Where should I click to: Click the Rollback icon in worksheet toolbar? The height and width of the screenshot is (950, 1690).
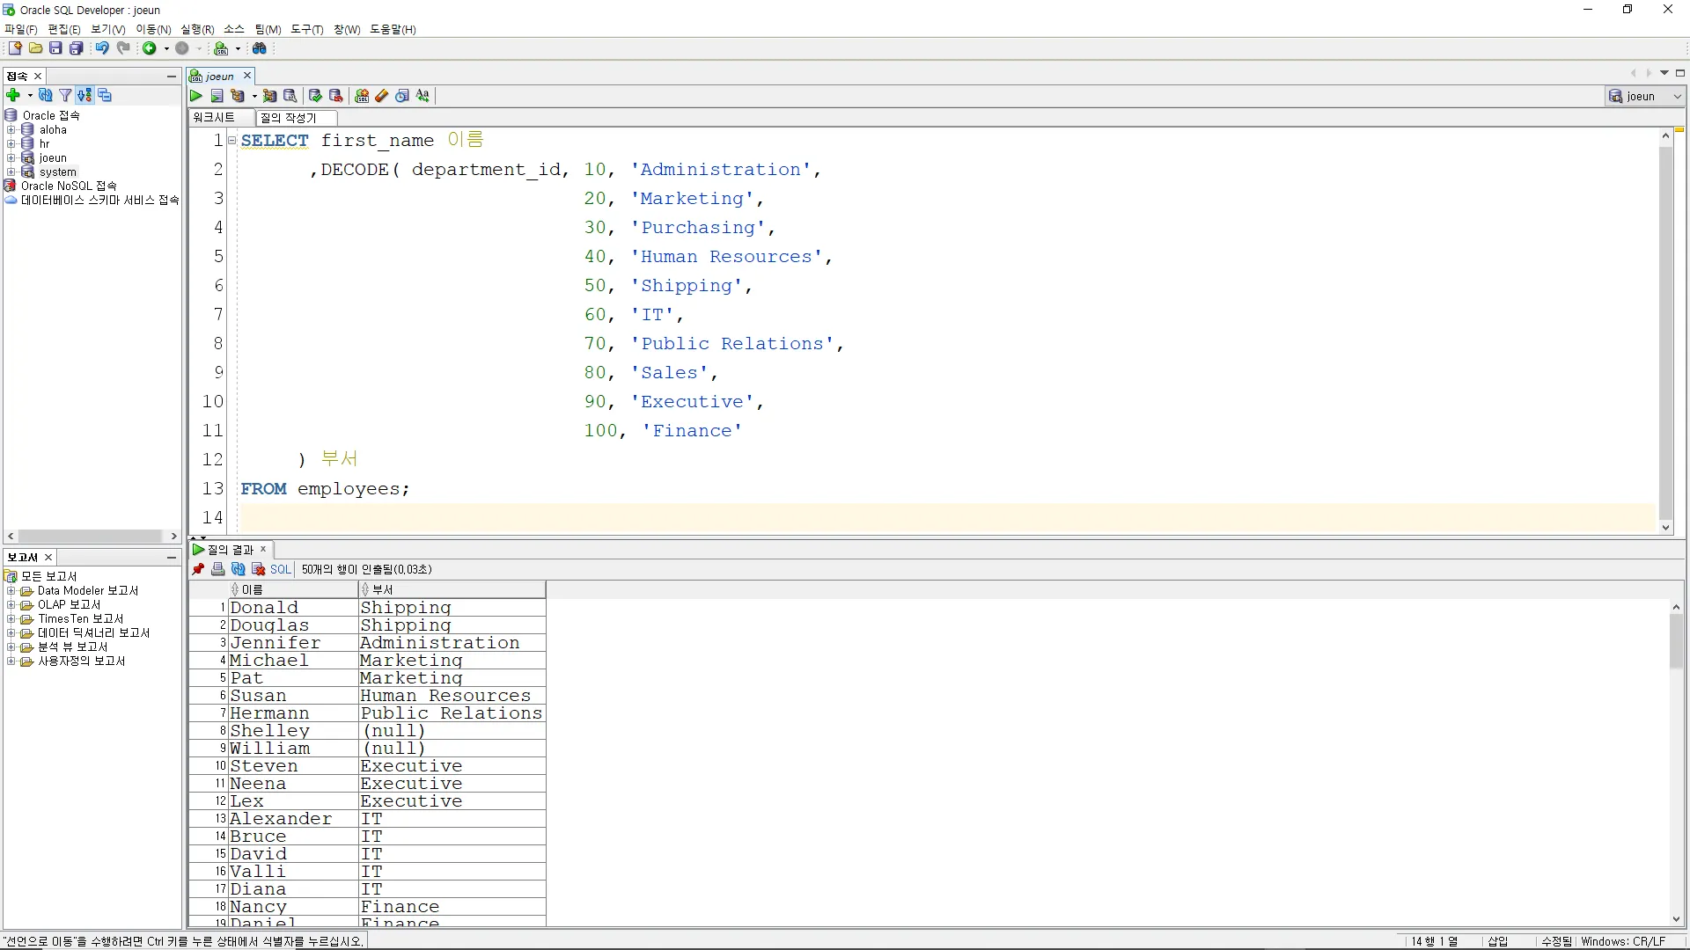coord(335,96)
